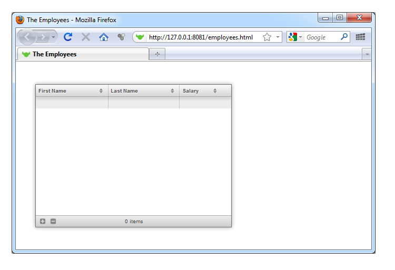Close the Firefox window
The image size is (395, 270).
[359, 17]
